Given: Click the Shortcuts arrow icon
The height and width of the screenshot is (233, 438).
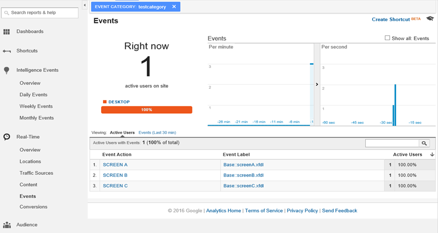Looking at the screenshot, I should coord(7,51).
